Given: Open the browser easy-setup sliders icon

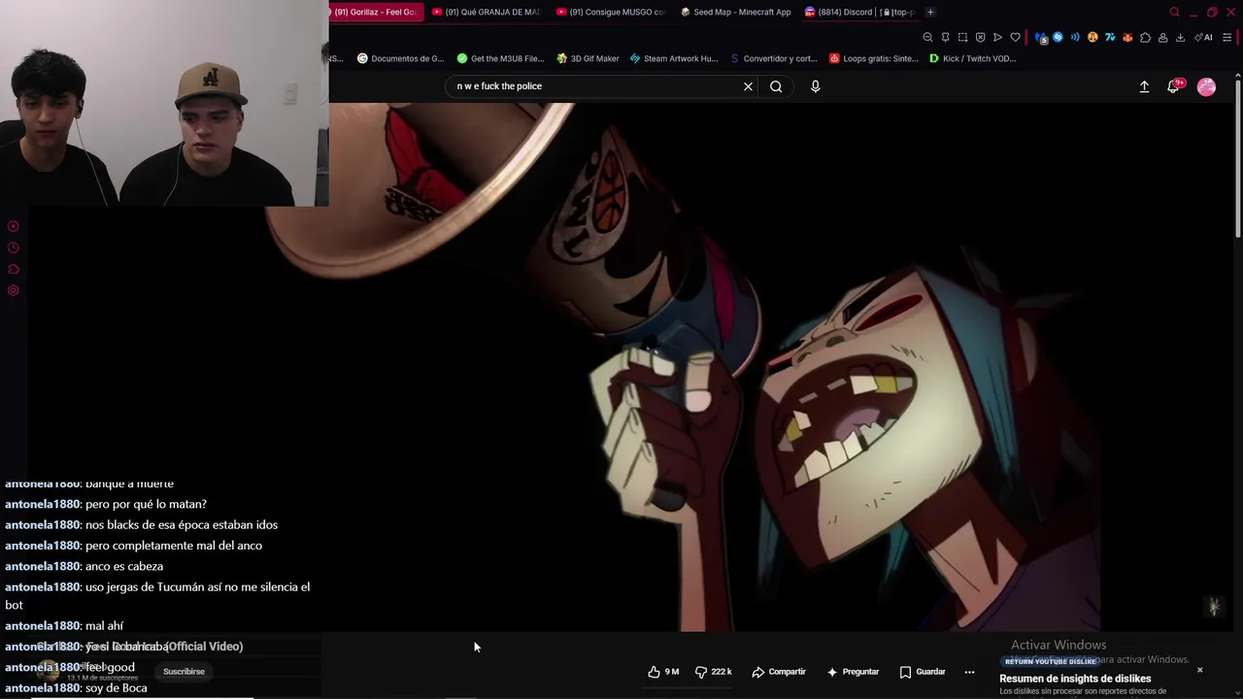Looking at the screenshot, I should click(1227, 37).
